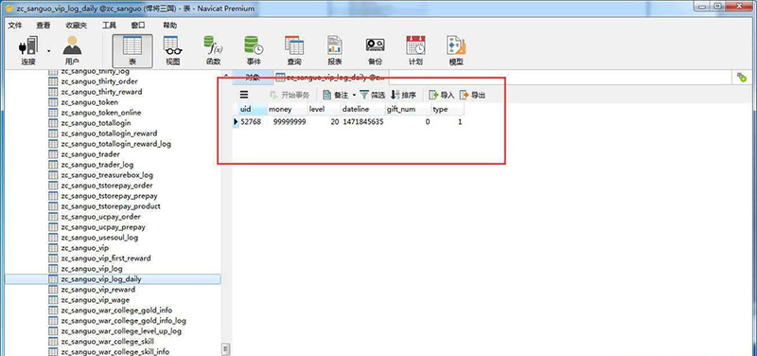Click the money column header
This screenshot has height=356, width=757.
coord(287,109)
